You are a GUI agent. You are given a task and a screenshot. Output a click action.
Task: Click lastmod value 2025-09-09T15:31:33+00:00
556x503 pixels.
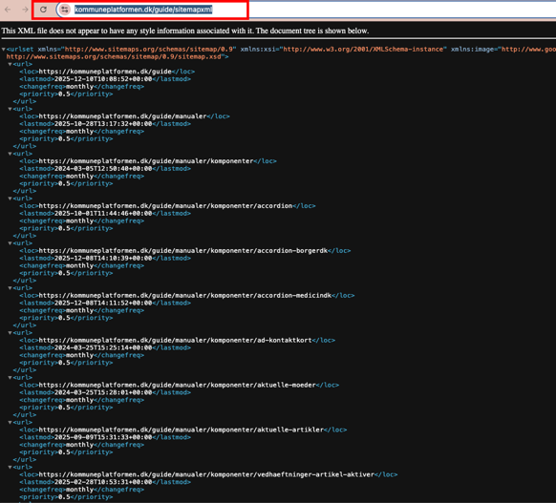[103, 437]
